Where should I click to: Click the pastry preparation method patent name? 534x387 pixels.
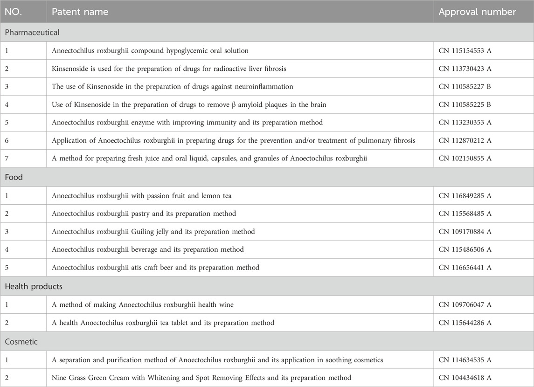144,214
